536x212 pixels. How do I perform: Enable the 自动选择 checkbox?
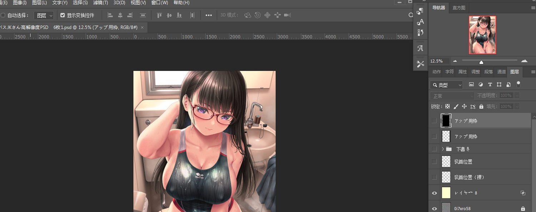pyautogui.click(x=3, y=15)
